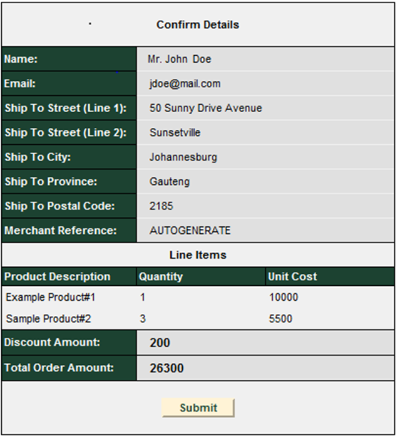Click the AUTOGENERATE merchant reference value
The height and width of the screenshot is (440, 400).
coord(190,231)
